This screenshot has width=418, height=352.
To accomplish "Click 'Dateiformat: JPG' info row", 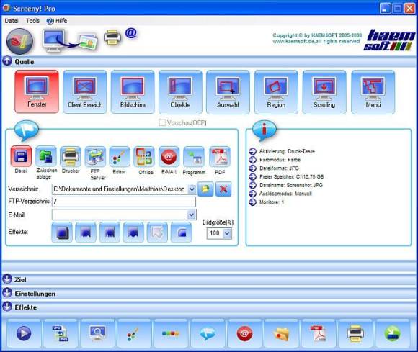I will click(274, 168).
